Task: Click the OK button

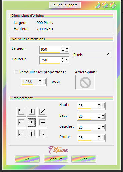Action: click(x=27, y=159)
